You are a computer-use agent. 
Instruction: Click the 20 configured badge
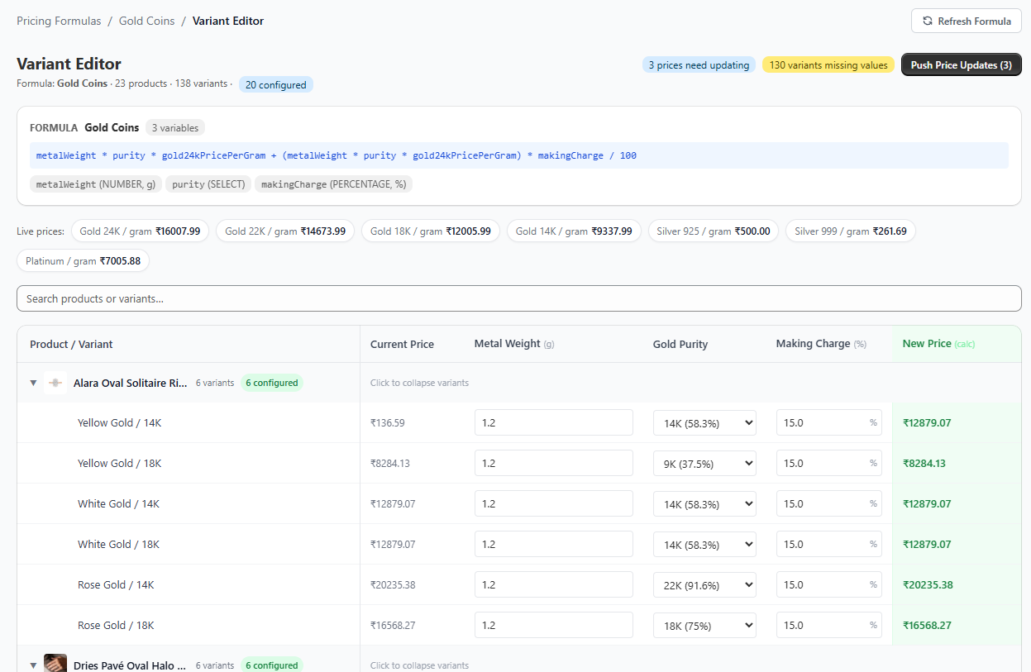(275, 84)
